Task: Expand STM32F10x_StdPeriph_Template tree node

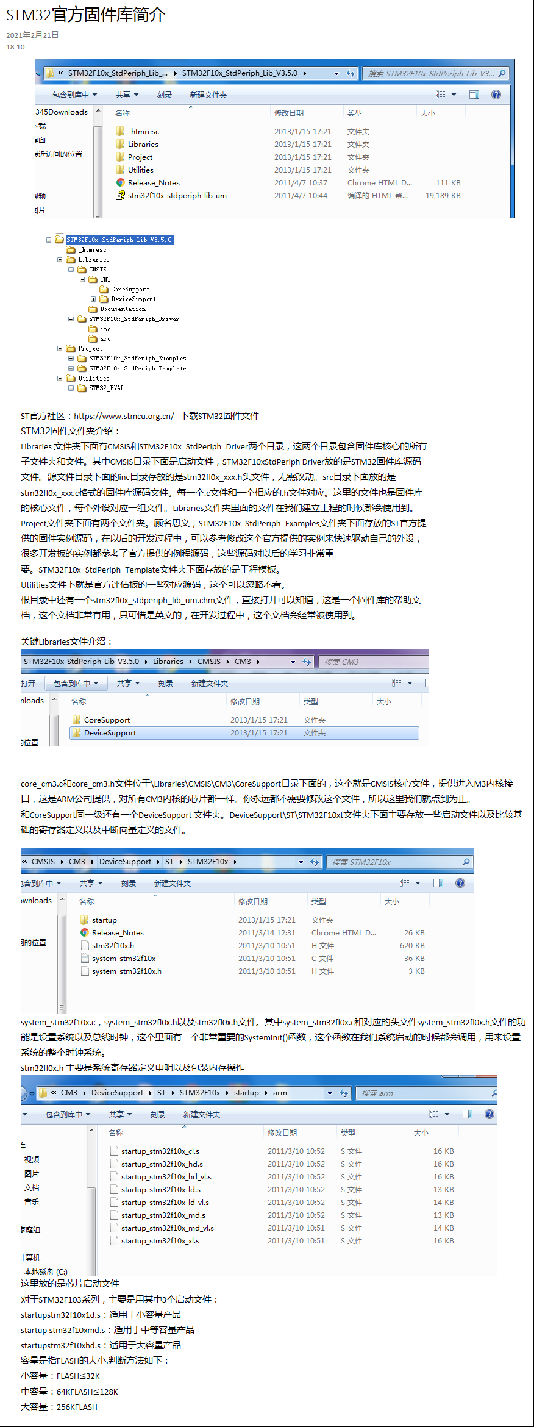Action: tap(71, 368)
